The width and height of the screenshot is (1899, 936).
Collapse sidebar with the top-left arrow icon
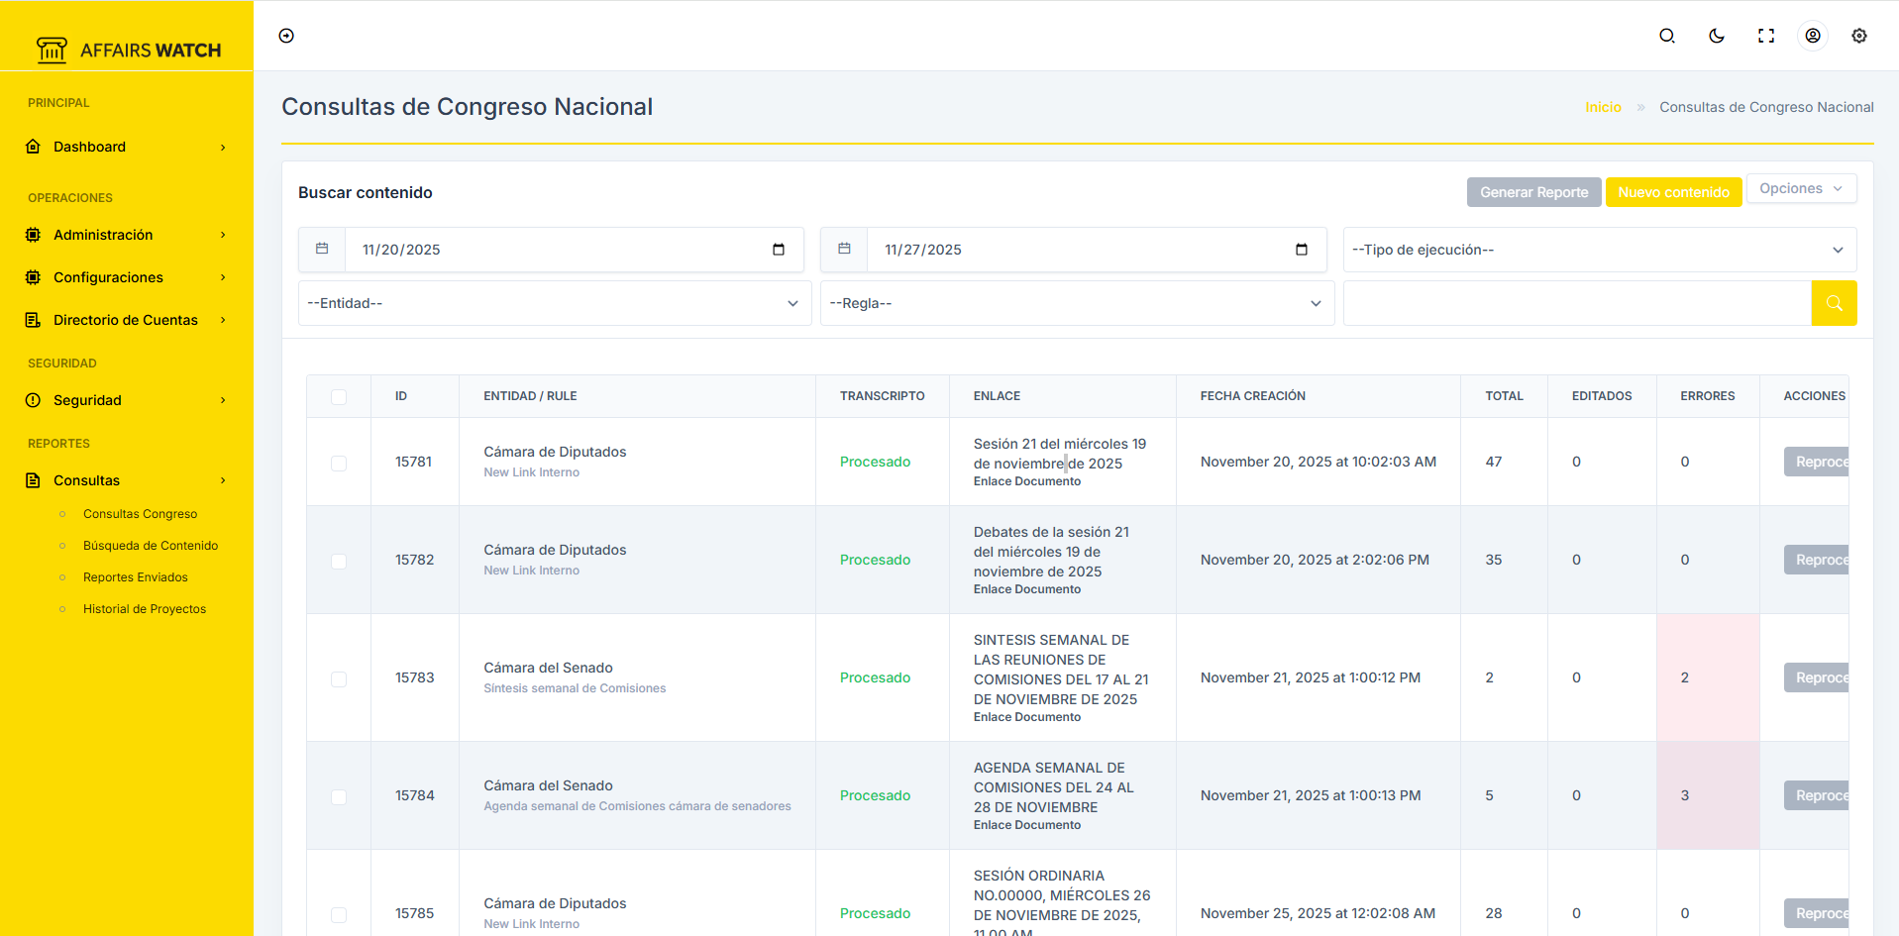tap(286, 36)
